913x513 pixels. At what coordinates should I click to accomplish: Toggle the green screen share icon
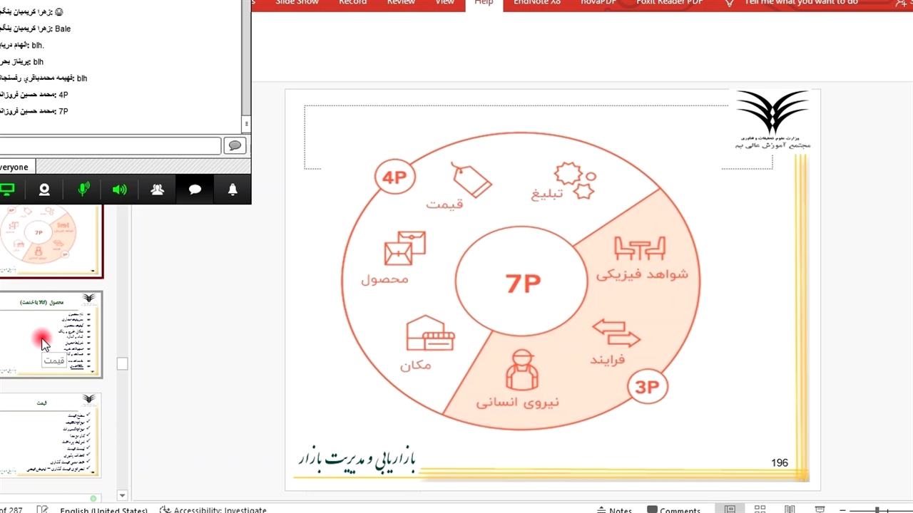pos(7,190)
